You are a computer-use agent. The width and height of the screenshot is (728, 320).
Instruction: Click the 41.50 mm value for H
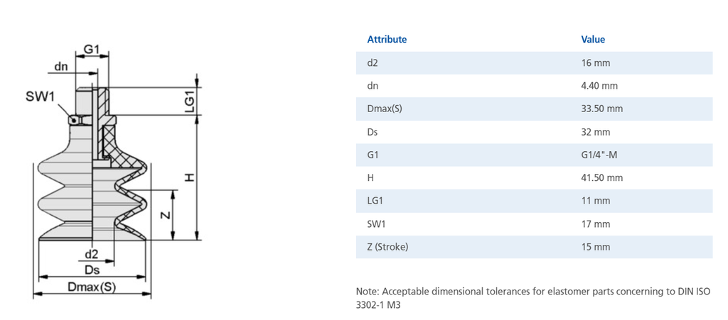coord(601,178)
